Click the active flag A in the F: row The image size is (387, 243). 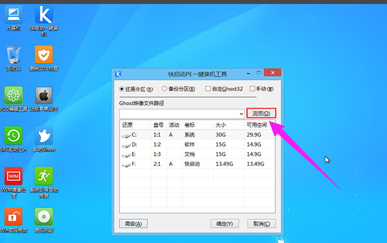[170, 164]
